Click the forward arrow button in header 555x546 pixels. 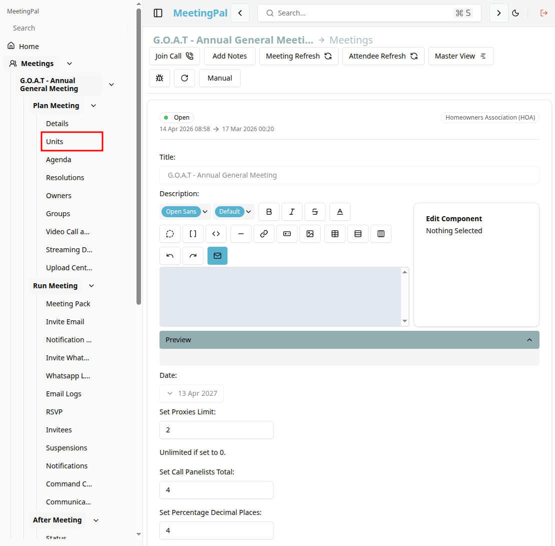pos(498,13)
